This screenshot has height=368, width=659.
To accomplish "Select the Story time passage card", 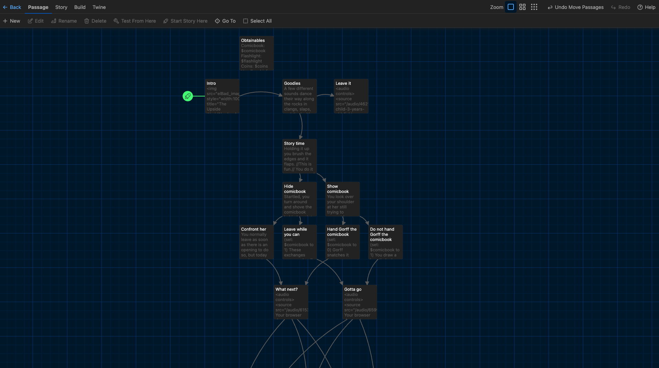I will [x=299, y=156].
